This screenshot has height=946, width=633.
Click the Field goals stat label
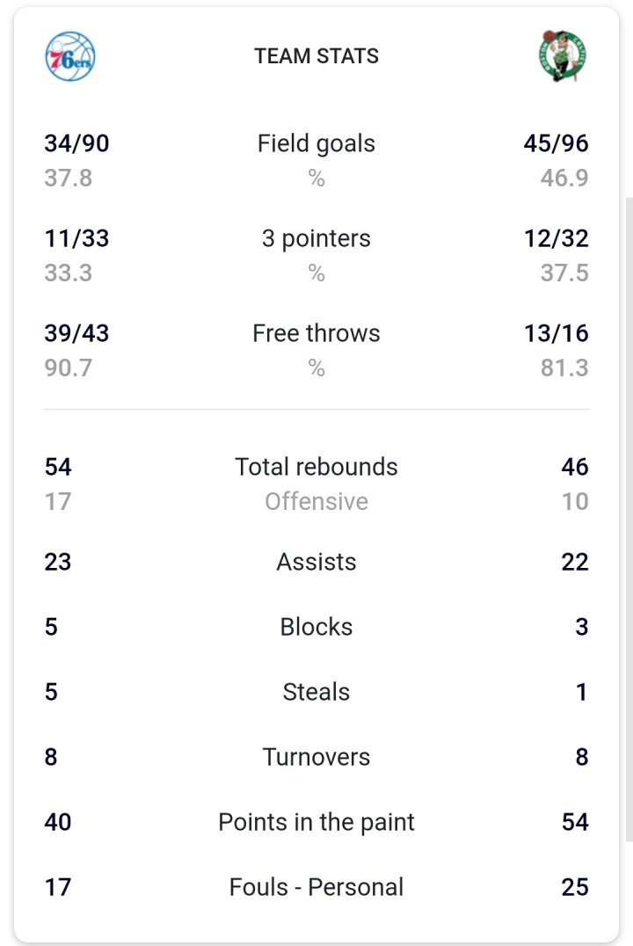pos(316,143)
